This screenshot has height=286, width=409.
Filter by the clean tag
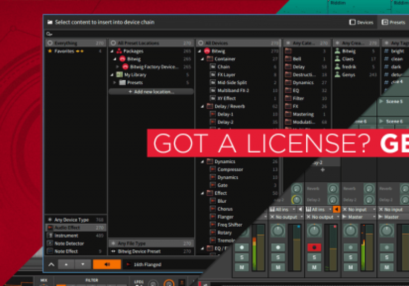tap(397, 59)
